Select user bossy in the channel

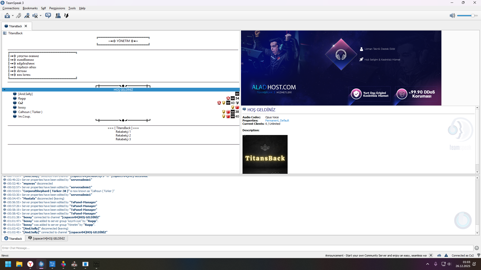(22, 107)
